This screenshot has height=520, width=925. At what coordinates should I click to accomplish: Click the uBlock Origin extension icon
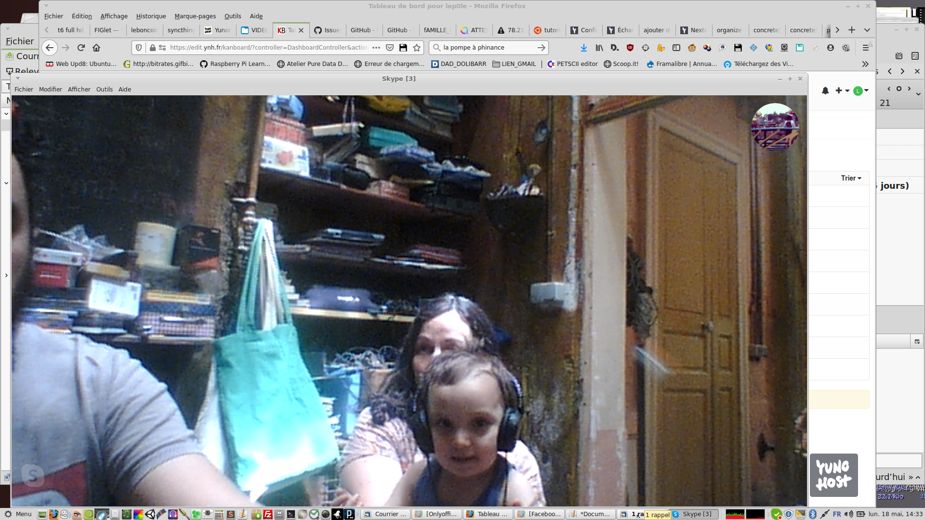click(x=630, y=48)
